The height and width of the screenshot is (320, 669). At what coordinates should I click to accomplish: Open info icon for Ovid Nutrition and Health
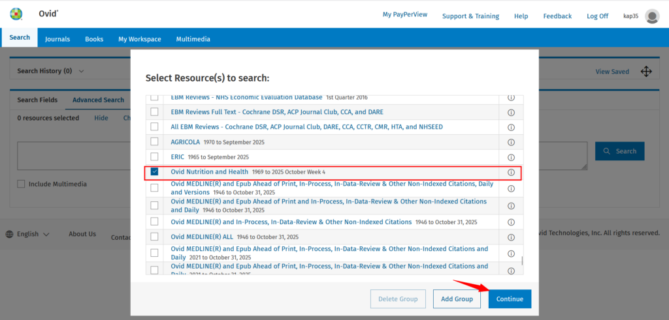pyautogui.click(x=511, y=173)
